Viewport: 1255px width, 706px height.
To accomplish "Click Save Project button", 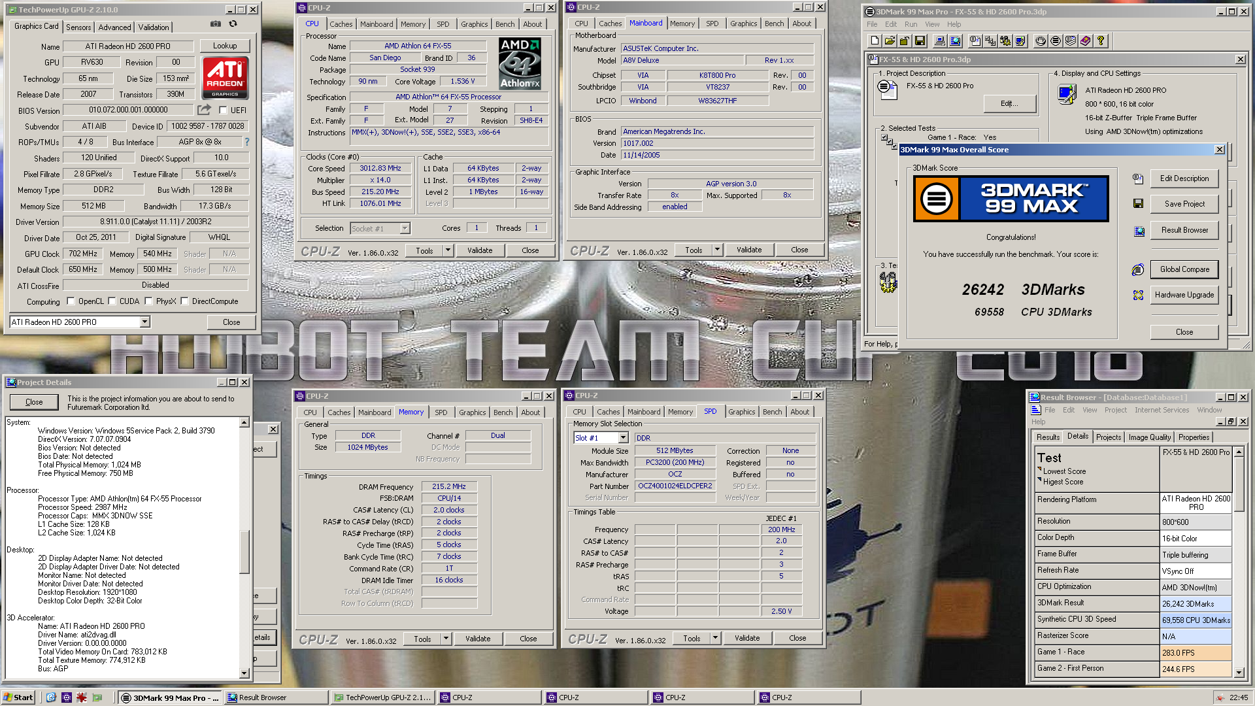I will point(1184,204).
